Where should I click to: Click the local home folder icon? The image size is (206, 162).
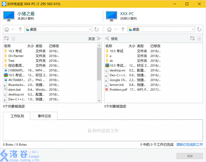(x=6, y=29)
